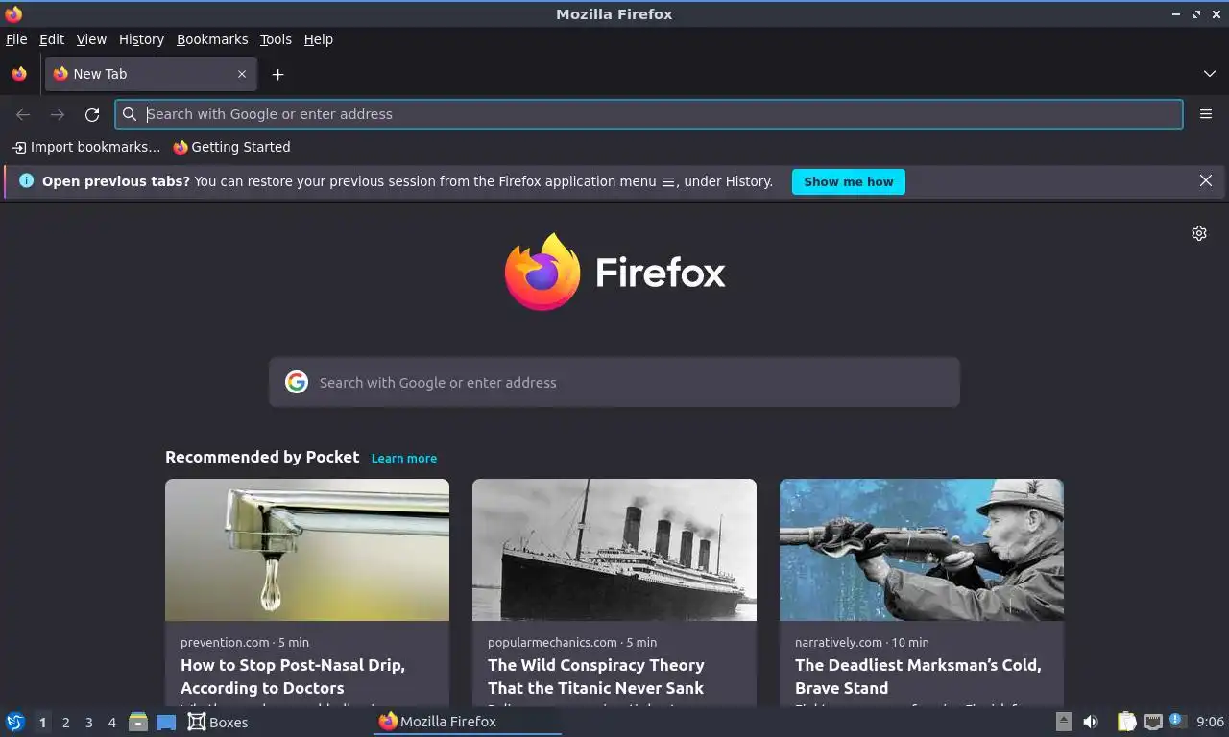
Task: Focus the center page search box
Action: tap(614, 382)
